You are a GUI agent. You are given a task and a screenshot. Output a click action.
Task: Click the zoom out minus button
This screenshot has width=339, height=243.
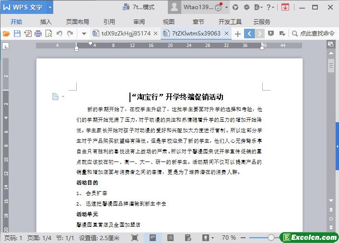tap(243, 238)
